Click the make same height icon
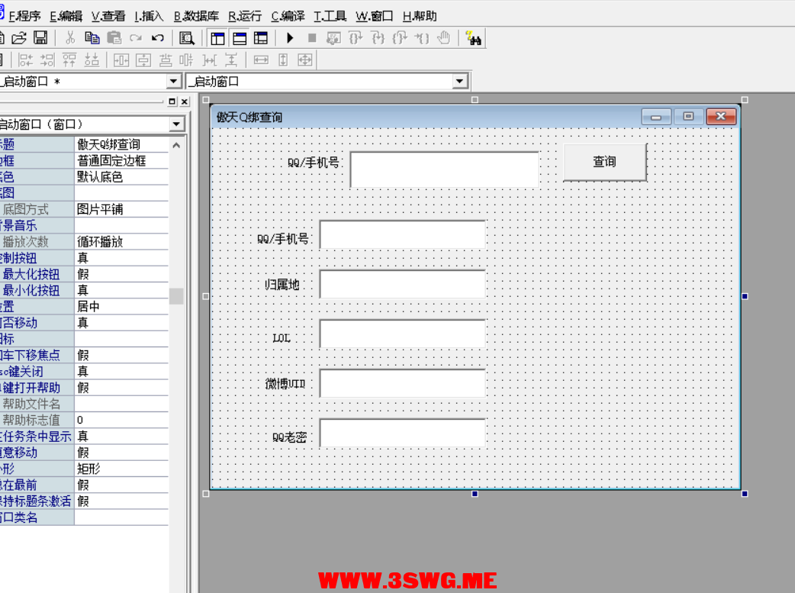The height and width of the screenshot is (593, 795). pos(283,60)
